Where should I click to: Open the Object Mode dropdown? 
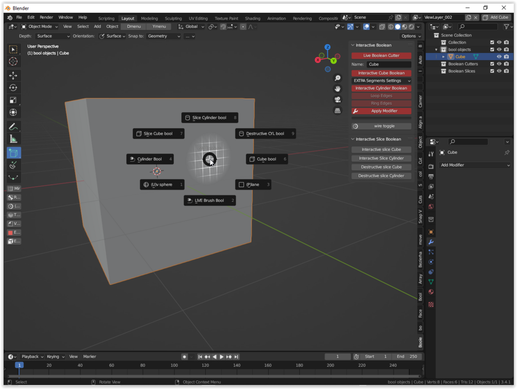(40, 27)
